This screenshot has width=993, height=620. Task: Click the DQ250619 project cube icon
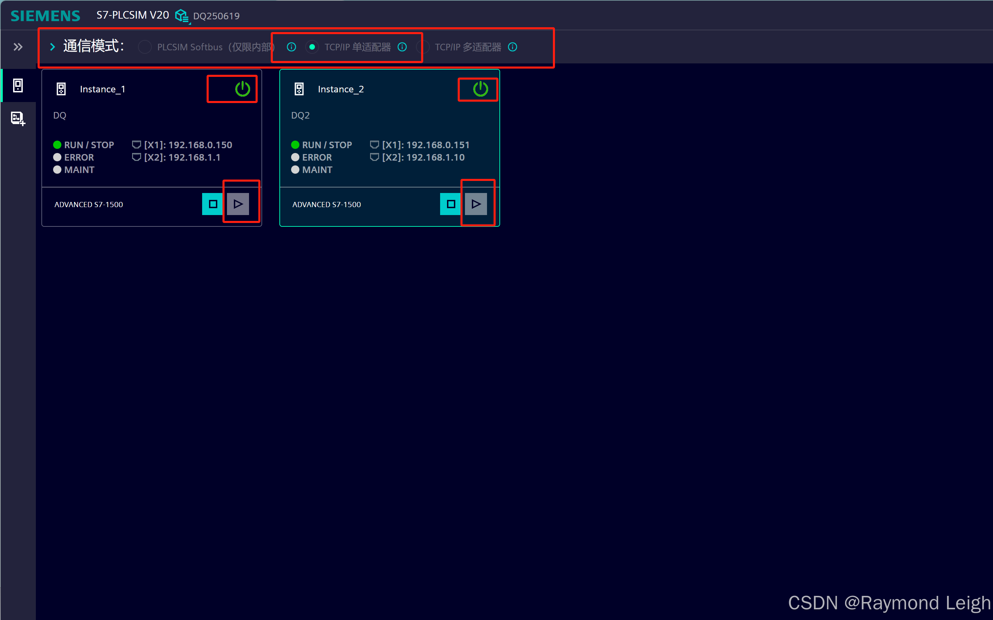[x=182, y=16]
